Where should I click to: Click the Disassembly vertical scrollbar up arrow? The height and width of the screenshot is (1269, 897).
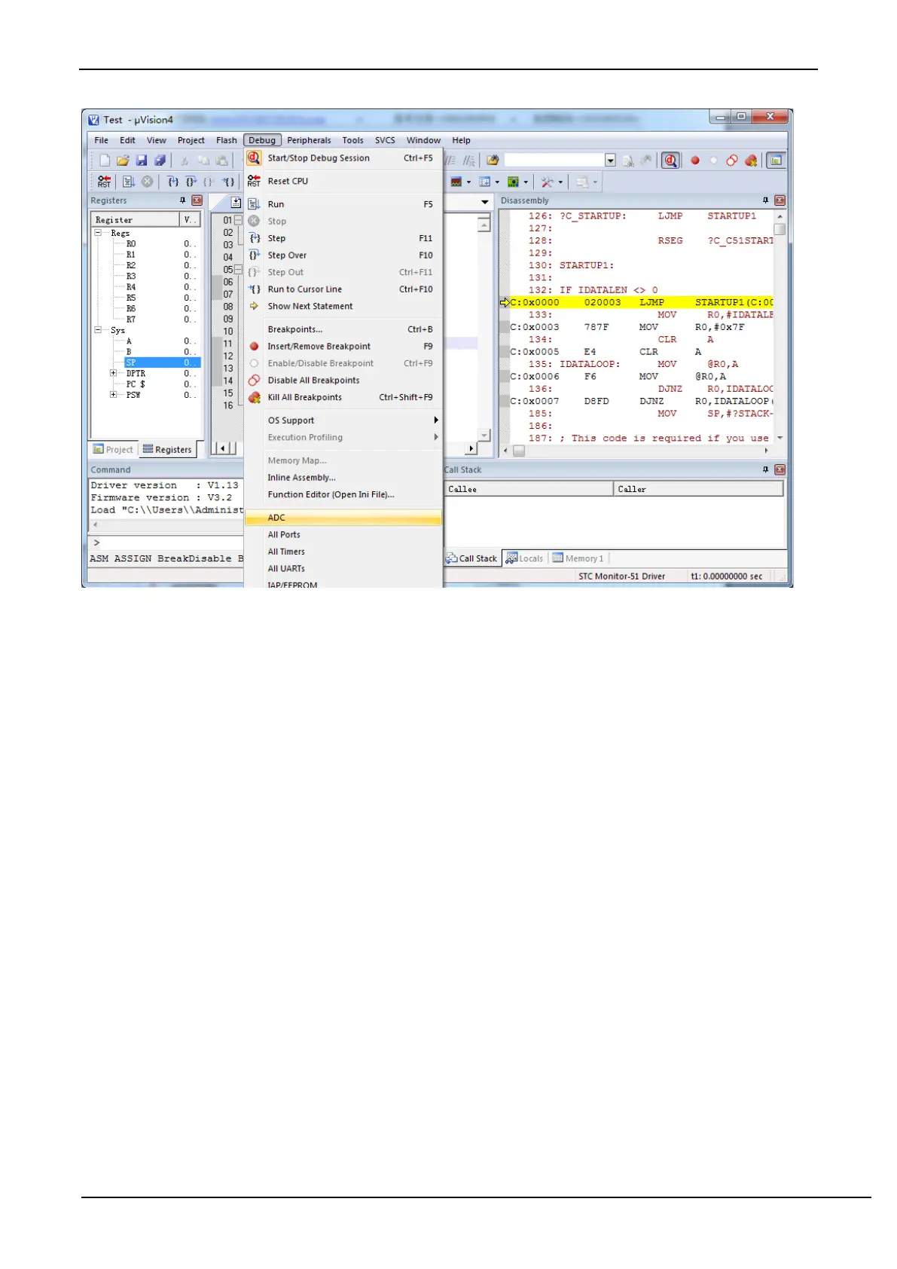click(x=780, y=216)
